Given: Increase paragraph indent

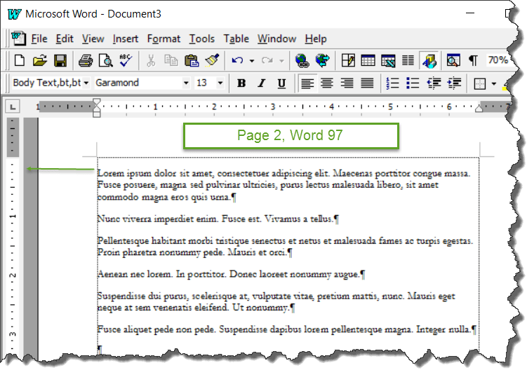Looking at the screenshot, I should point(454,83).
